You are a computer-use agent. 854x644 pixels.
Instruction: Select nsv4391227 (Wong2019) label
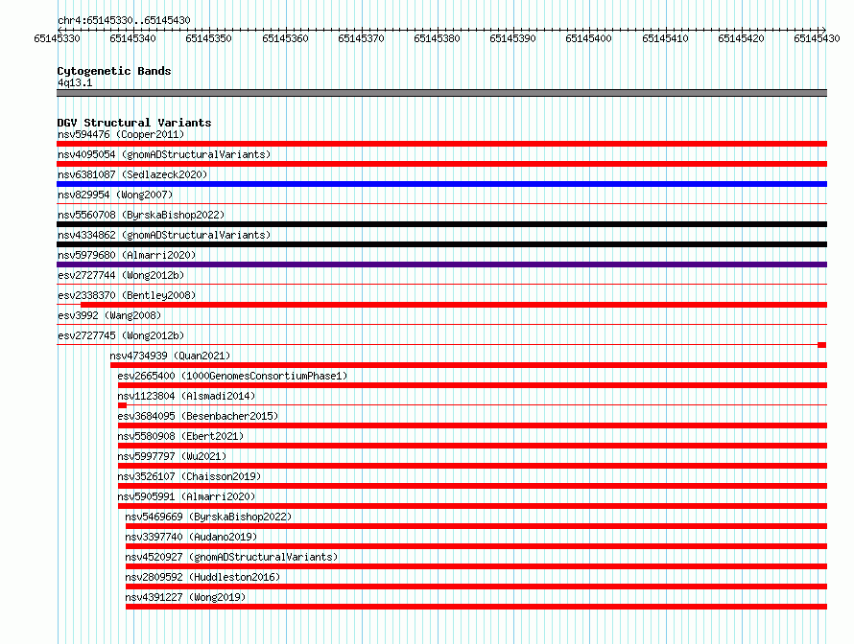(x=185, y=597)
